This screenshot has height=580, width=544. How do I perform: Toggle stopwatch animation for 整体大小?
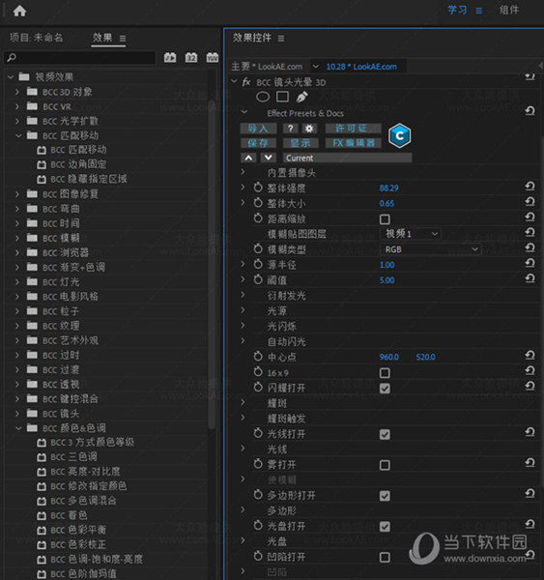coord(258,203)
